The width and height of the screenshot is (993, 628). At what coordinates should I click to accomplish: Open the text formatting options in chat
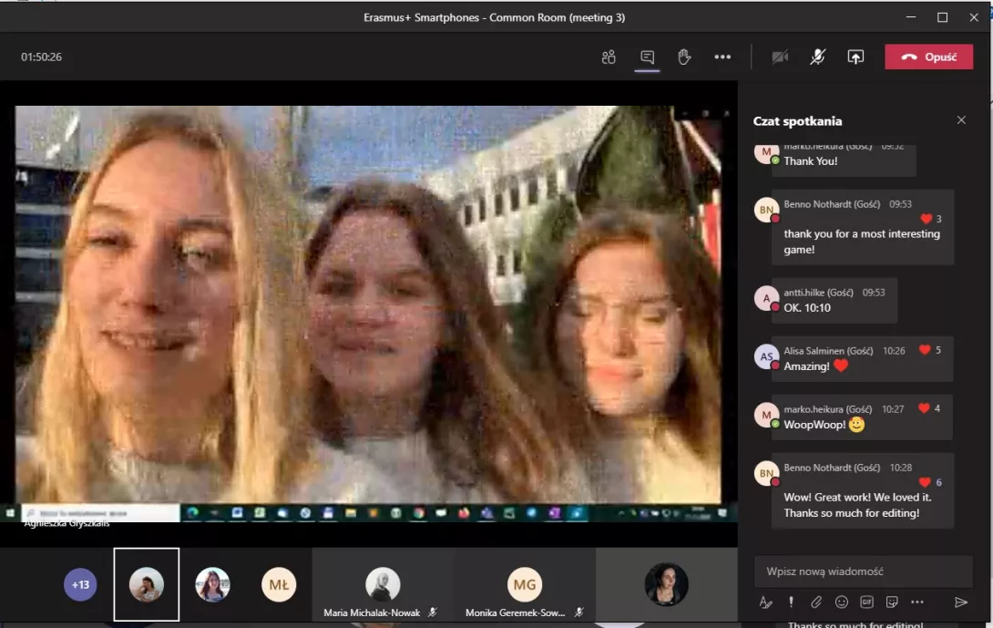point(766,602)
